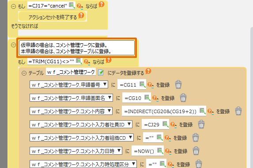Image resolution: width=253 pixels, height=168 pixels.
Task: Open formula helper for =CJ29 row
Action: pyautogui.click(x=173, y=125)
